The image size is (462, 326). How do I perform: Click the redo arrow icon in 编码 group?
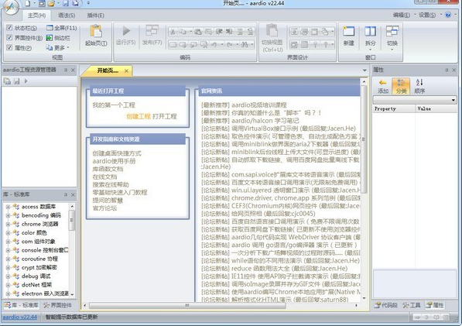(x=230, y=44)
